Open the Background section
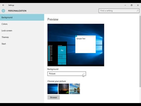 (22, 17)
